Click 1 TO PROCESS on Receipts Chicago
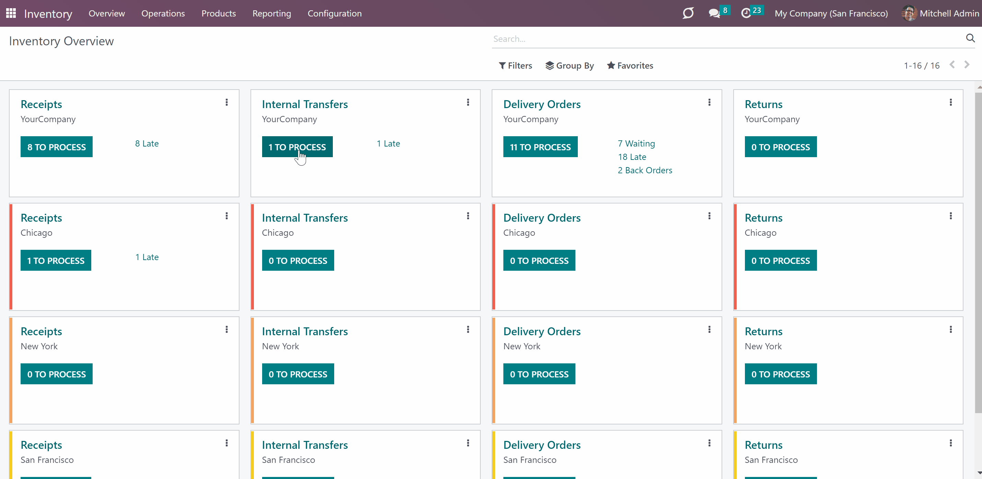 point(56,260)
